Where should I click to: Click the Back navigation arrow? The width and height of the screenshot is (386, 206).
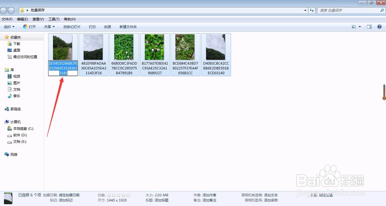coord(3,10)
